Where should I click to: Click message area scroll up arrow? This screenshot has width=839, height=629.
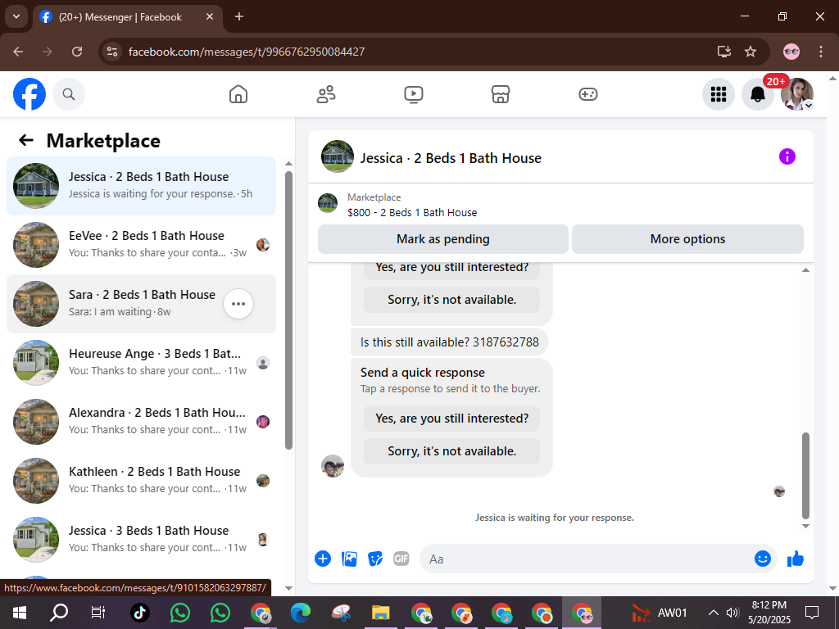pyautogui.click(x=806, y=270)
